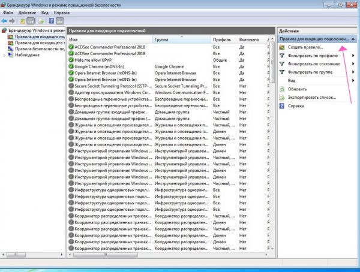Click the rule list horizontal scrollbar thumb

106,255
